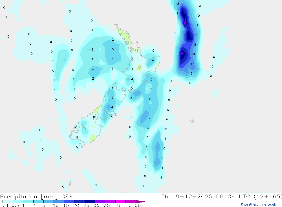Image resolution: width=282 pixels, height=207 pixels.
Task: Click the '25' legend label
Action: click(86, 205)
